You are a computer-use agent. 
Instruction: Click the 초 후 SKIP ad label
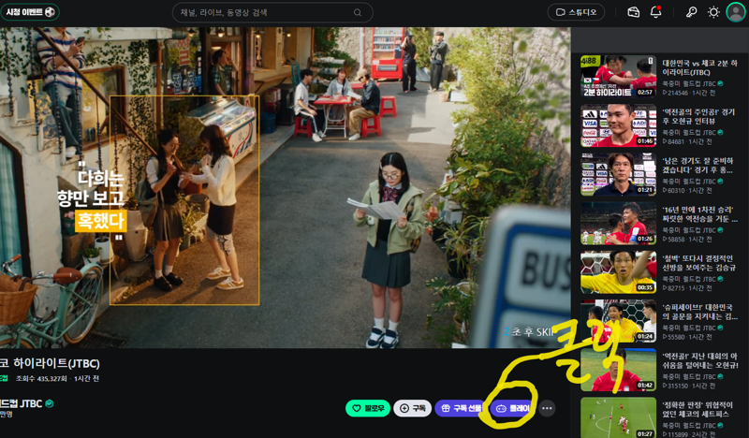pyautogui.click(x=529, y=332)
